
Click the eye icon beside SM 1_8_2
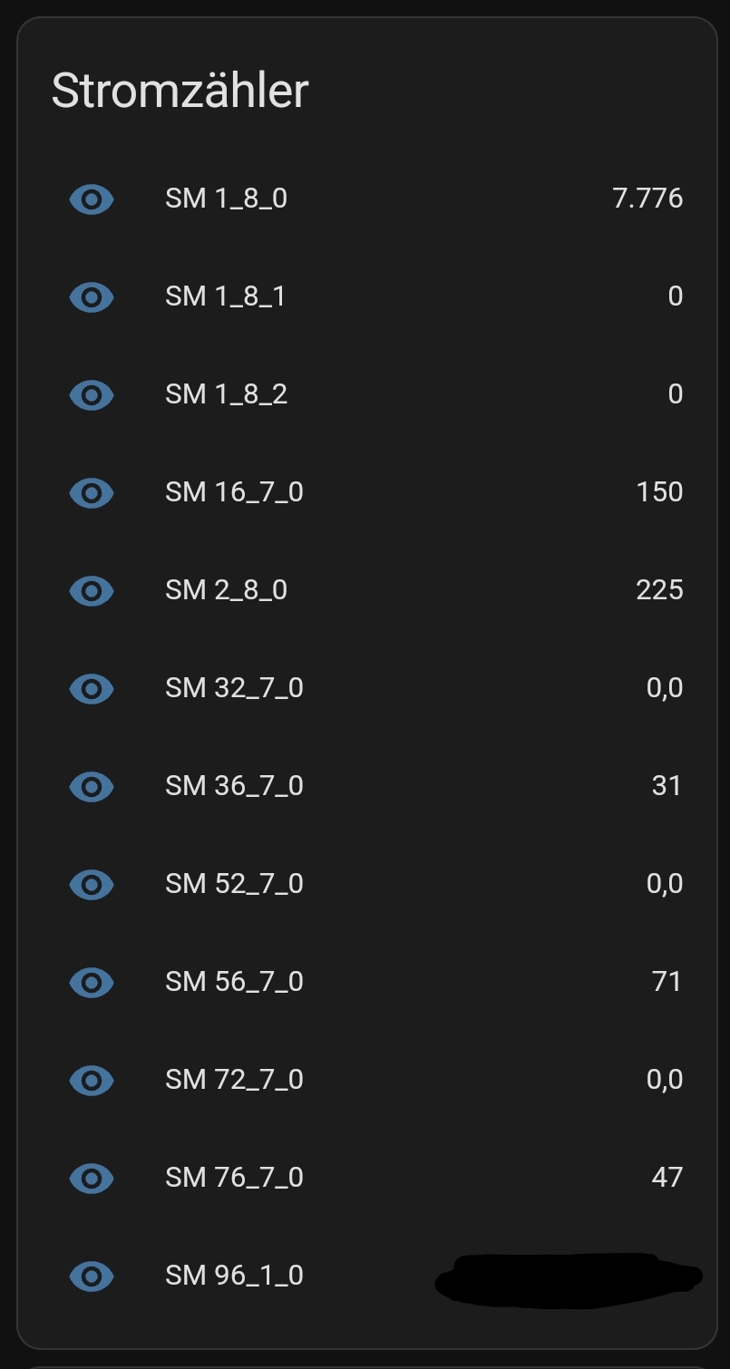(92, 394)
